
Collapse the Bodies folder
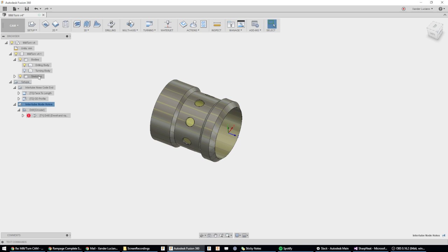coord(15,59)
